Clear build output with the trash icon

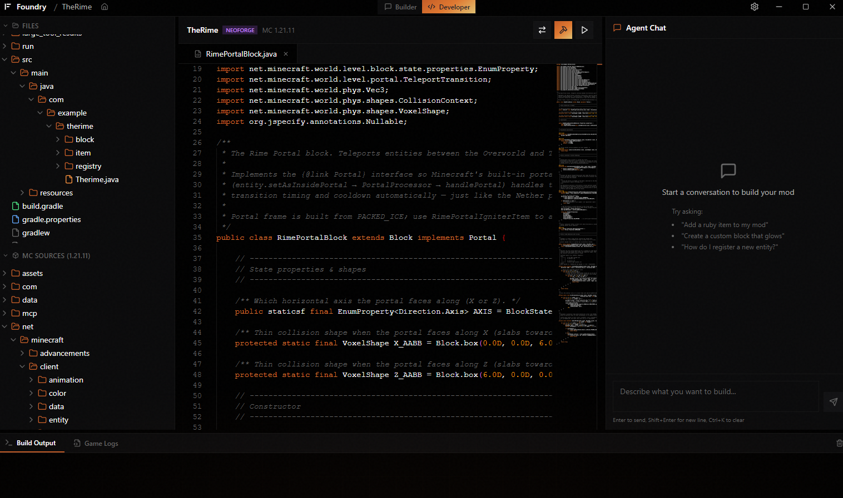[x=839, y=443]
